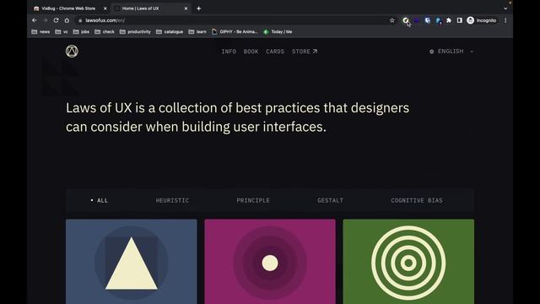Open the check bookmarks folder
Image resolution: width=540 pixels, height=304 pixels.
tap(105, 32)
